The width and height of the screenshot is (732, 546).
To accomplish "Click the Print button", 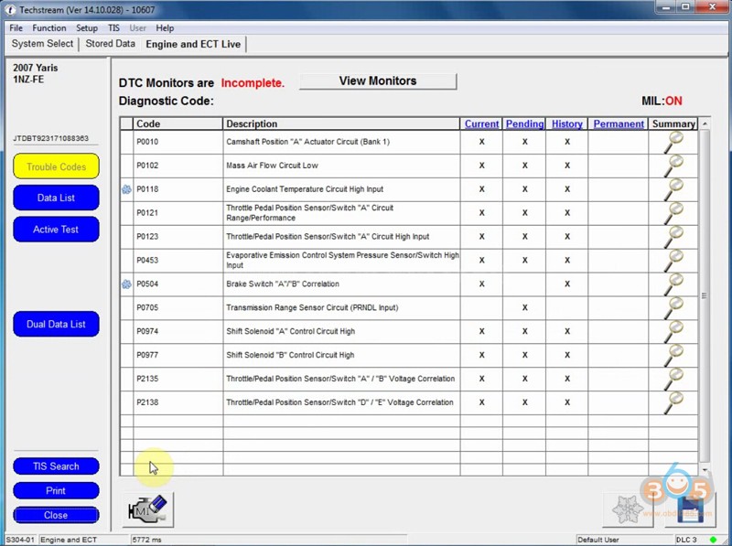I will 56,490.
